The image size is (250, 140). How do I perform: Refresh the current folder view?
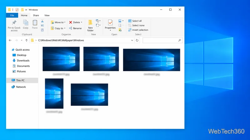(137, 40)
